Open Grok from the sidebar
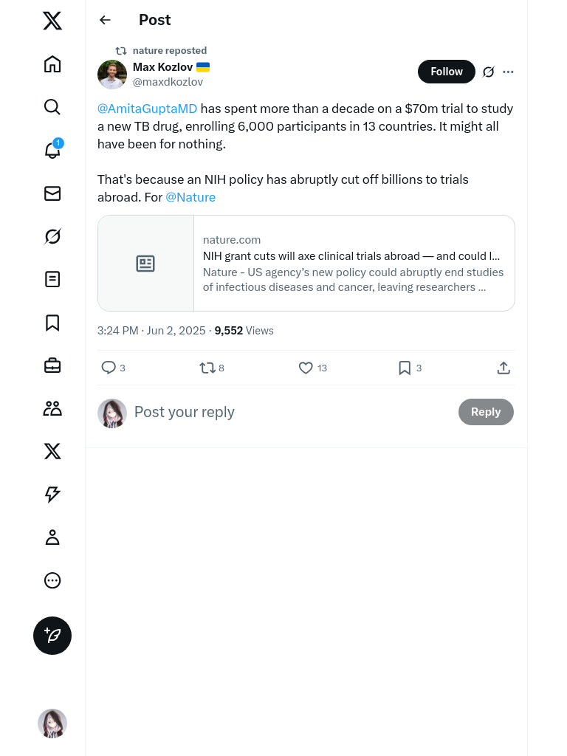Image resolution: width=567 pixels, height=756 pixels. [52, 236]
